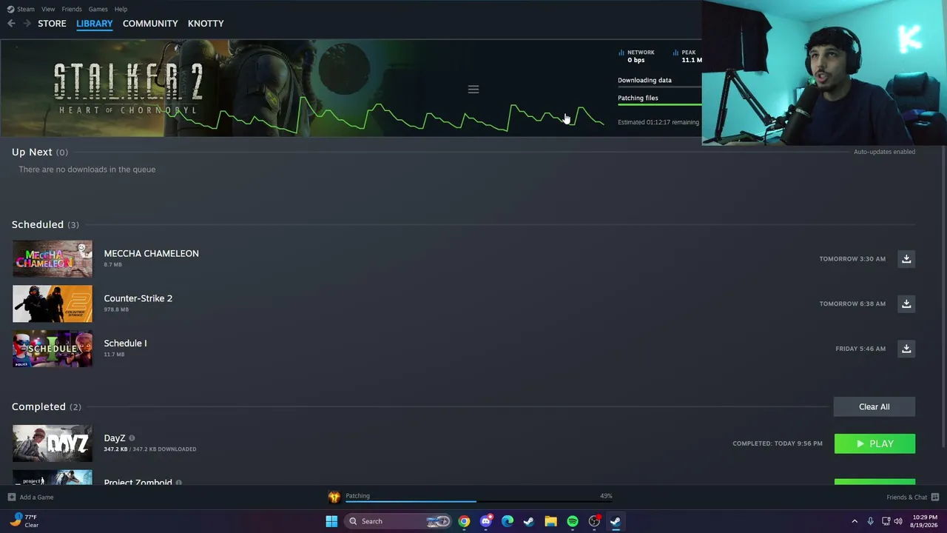Open Google Chrome from the taskbar
Screen dimensions: 947x533
[x=464, y=521]
